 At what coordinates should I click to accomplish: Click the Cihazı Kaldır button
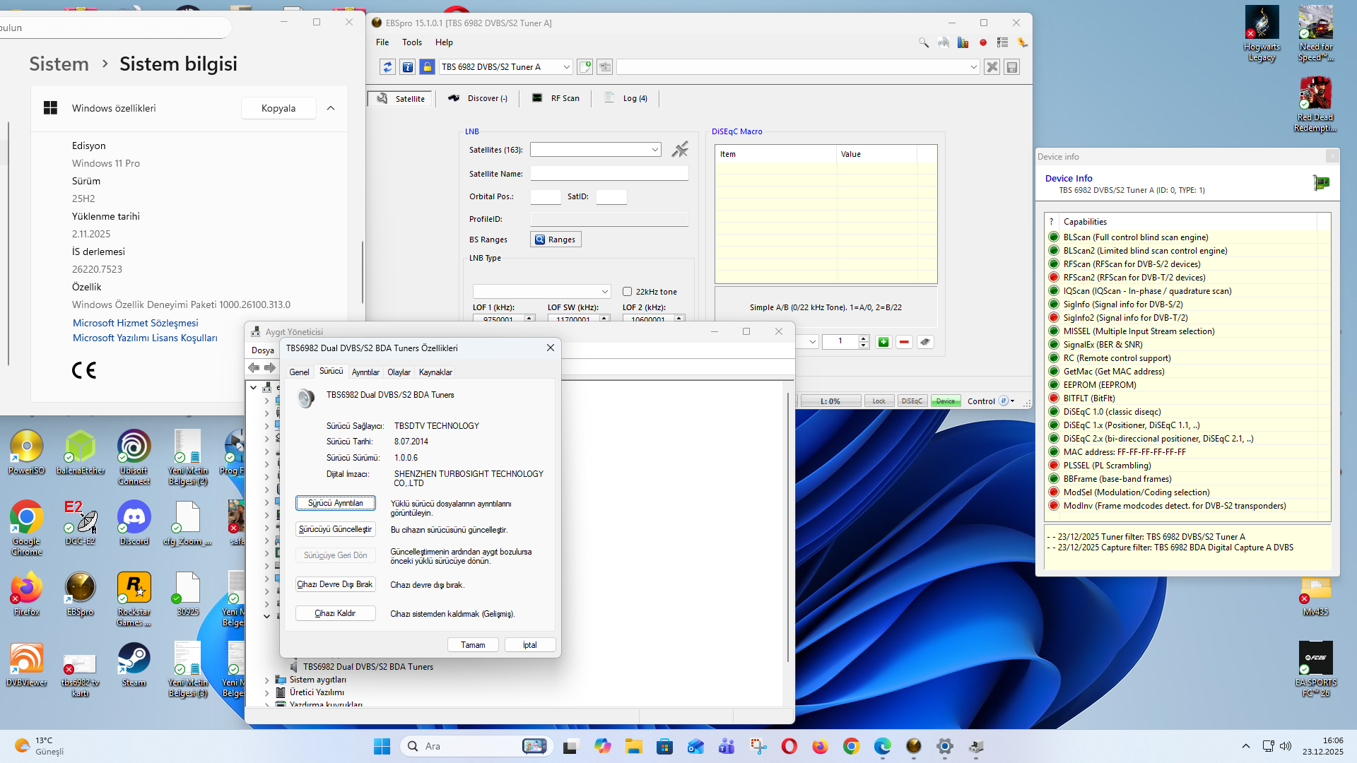pos(336,613)
